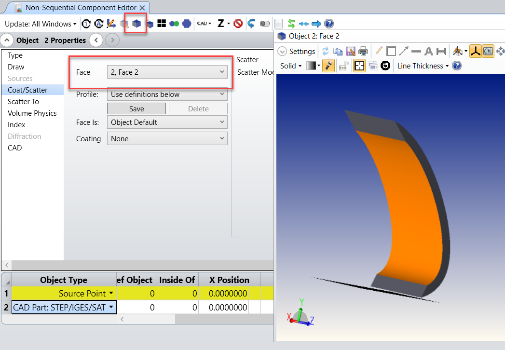Copy the viewer image to clipboard
The image size is (505, 350).
pos(338,51)
